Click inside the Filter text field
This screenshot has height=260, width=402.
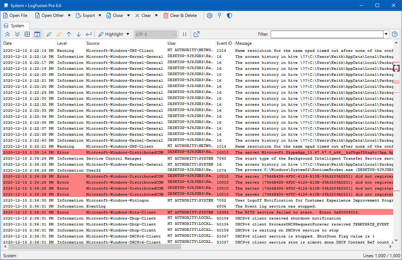[327, 34]
